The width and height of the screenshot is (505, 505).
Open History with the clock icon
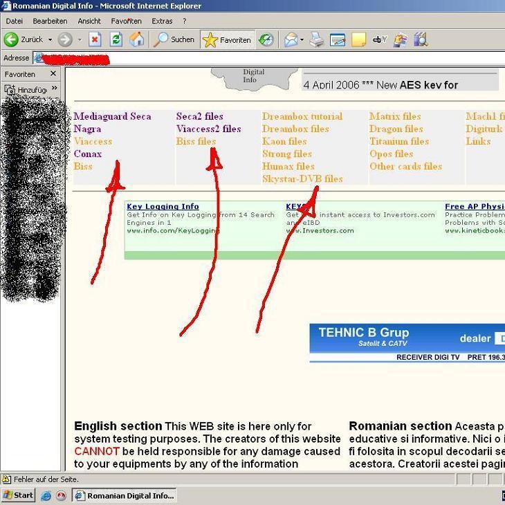(266, 40)
